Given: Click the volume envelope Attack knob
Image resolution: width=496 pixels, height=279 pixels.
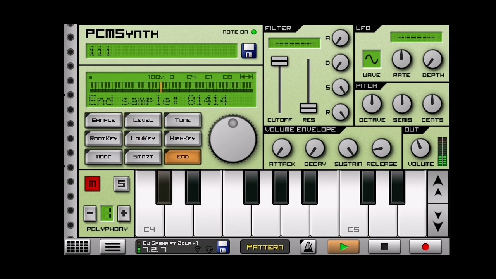Looking at the screenshot, I should coord(282,148).
